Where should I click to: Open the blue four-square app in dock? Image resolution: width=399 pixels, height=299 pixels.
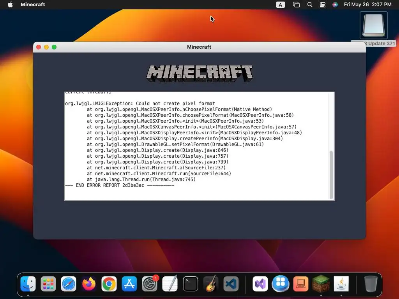281,284
